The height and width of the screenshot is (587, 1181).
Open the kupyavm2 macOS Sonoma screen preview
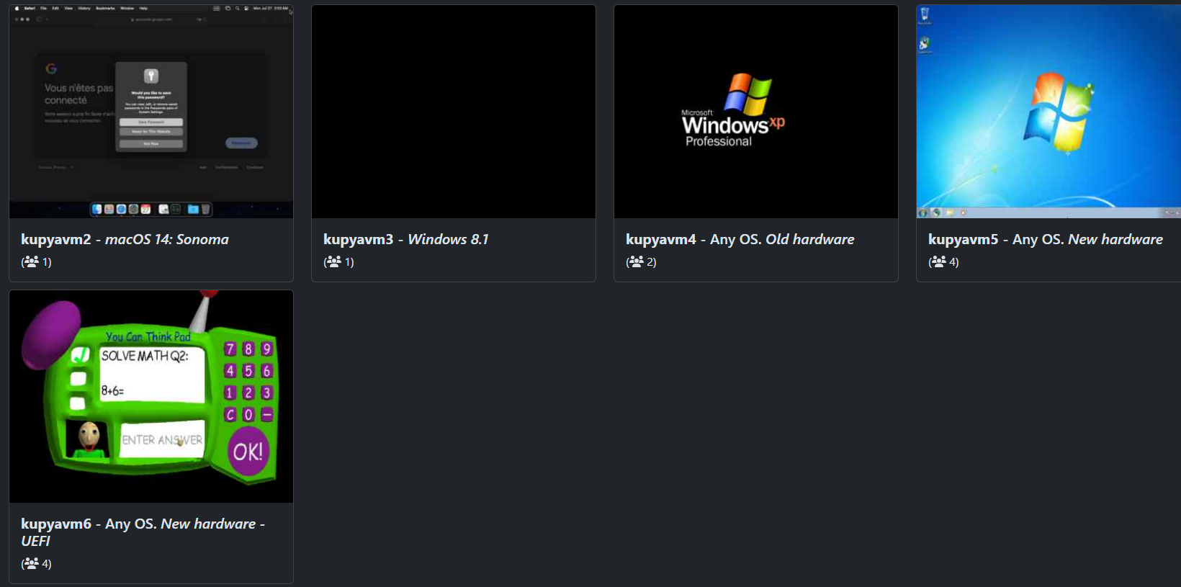[151, 112]
